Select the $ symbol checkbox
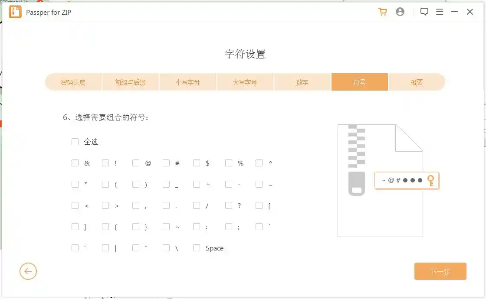486x299 pixels. [x=197, y=163]
